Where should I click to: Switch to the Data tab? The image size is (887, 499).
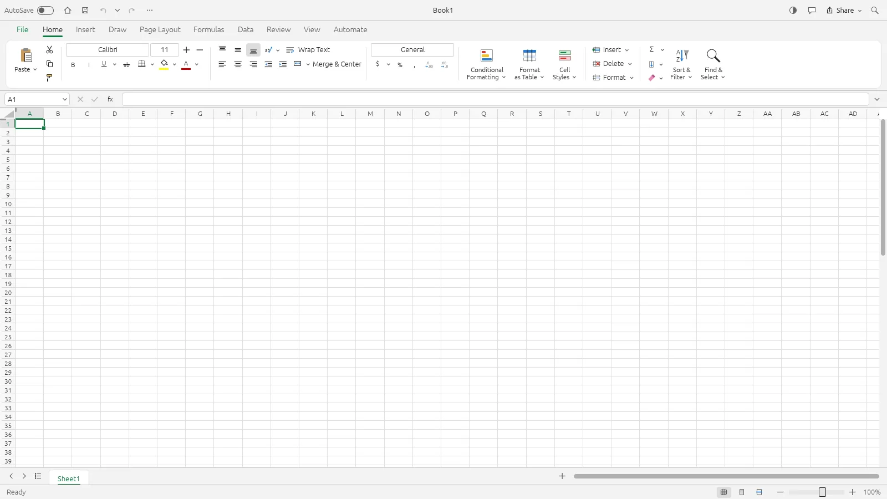point(246,29)
